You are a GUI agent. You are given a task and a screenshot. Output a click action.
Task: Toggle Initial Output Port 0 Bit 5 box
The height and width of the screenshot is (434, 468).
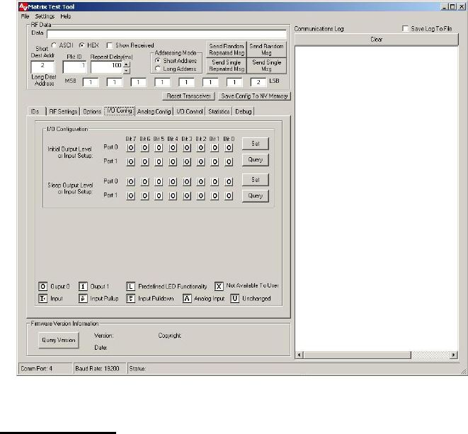coord(159,148)
